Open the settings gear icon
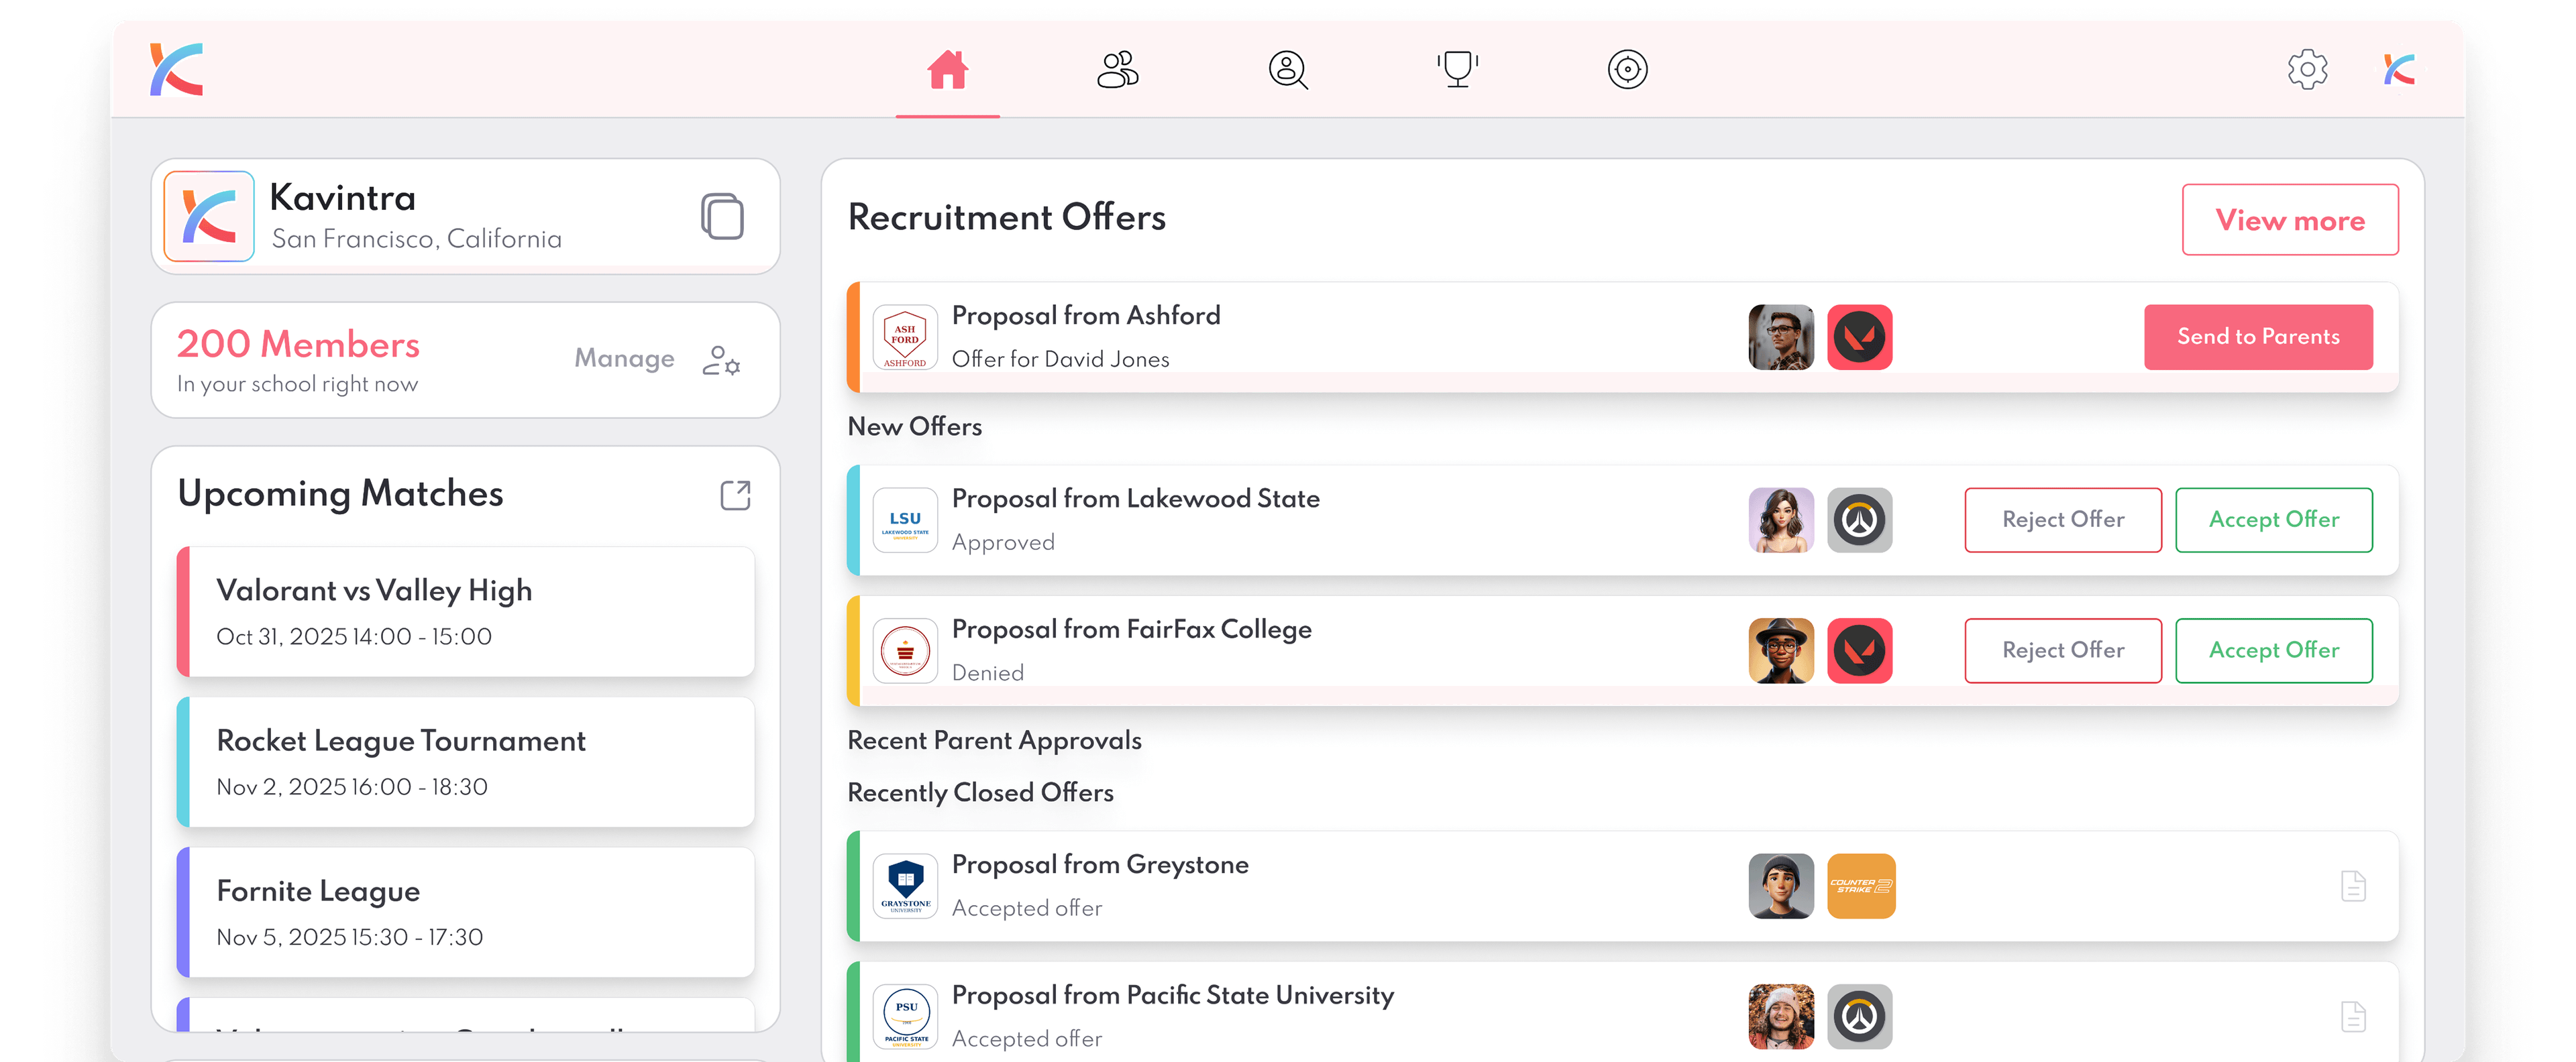The width and height of the screenshot is (2576, 1062). click(x=2307, y=70)
